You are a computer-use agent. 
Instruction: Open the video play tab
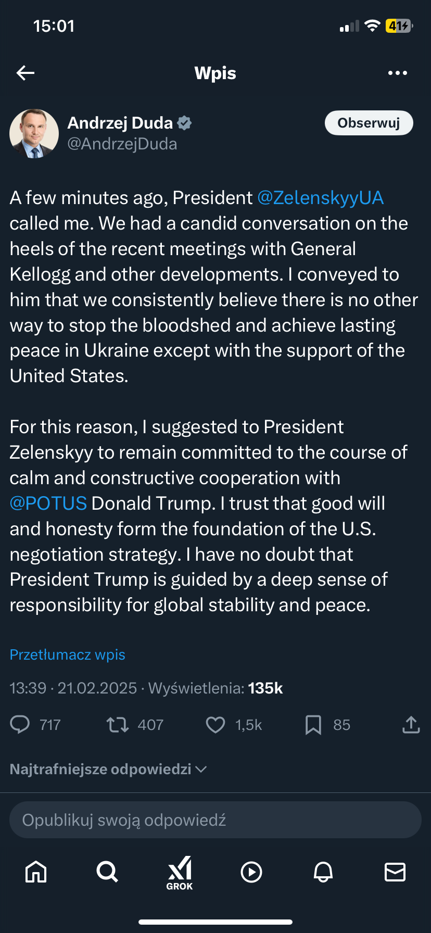click(251, 872)
